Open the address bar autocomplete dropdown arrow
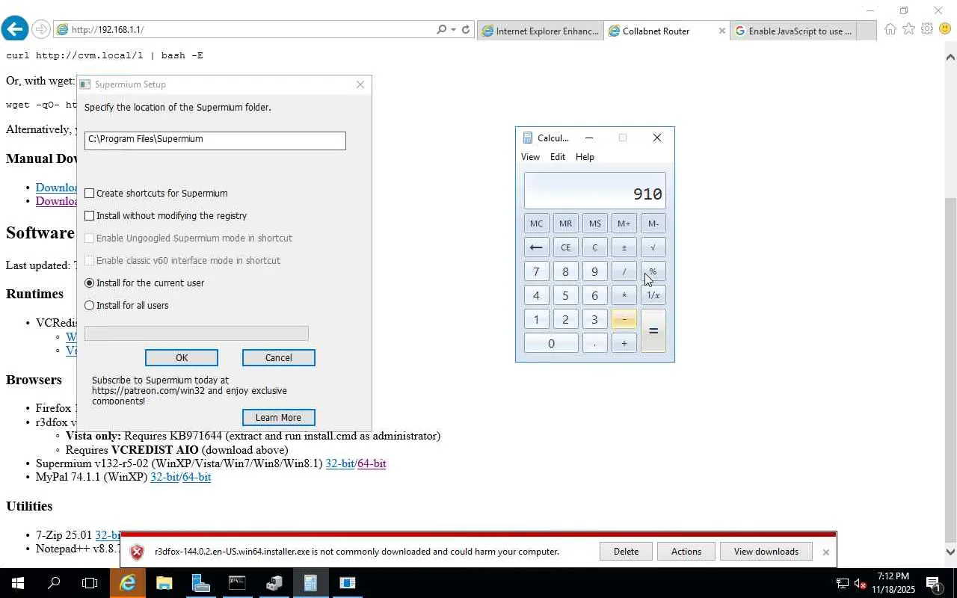 (x=453, y=30)
